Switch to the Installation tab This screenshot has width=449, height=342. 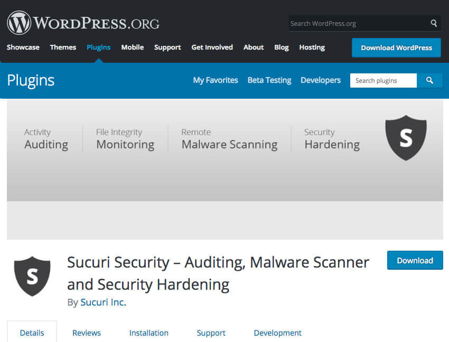tap(148, 333)
